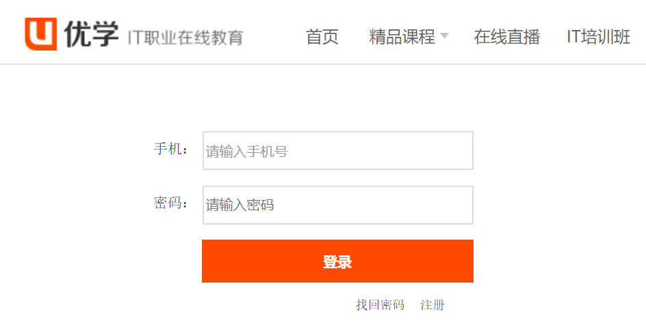This screenshot has width=646, height=329.
Task: Click placeholder text 请输入手机号
Action: (x=247, y=152)
